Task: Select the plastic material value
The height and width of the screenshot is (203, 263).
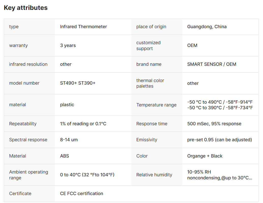Action: [67, 105]
